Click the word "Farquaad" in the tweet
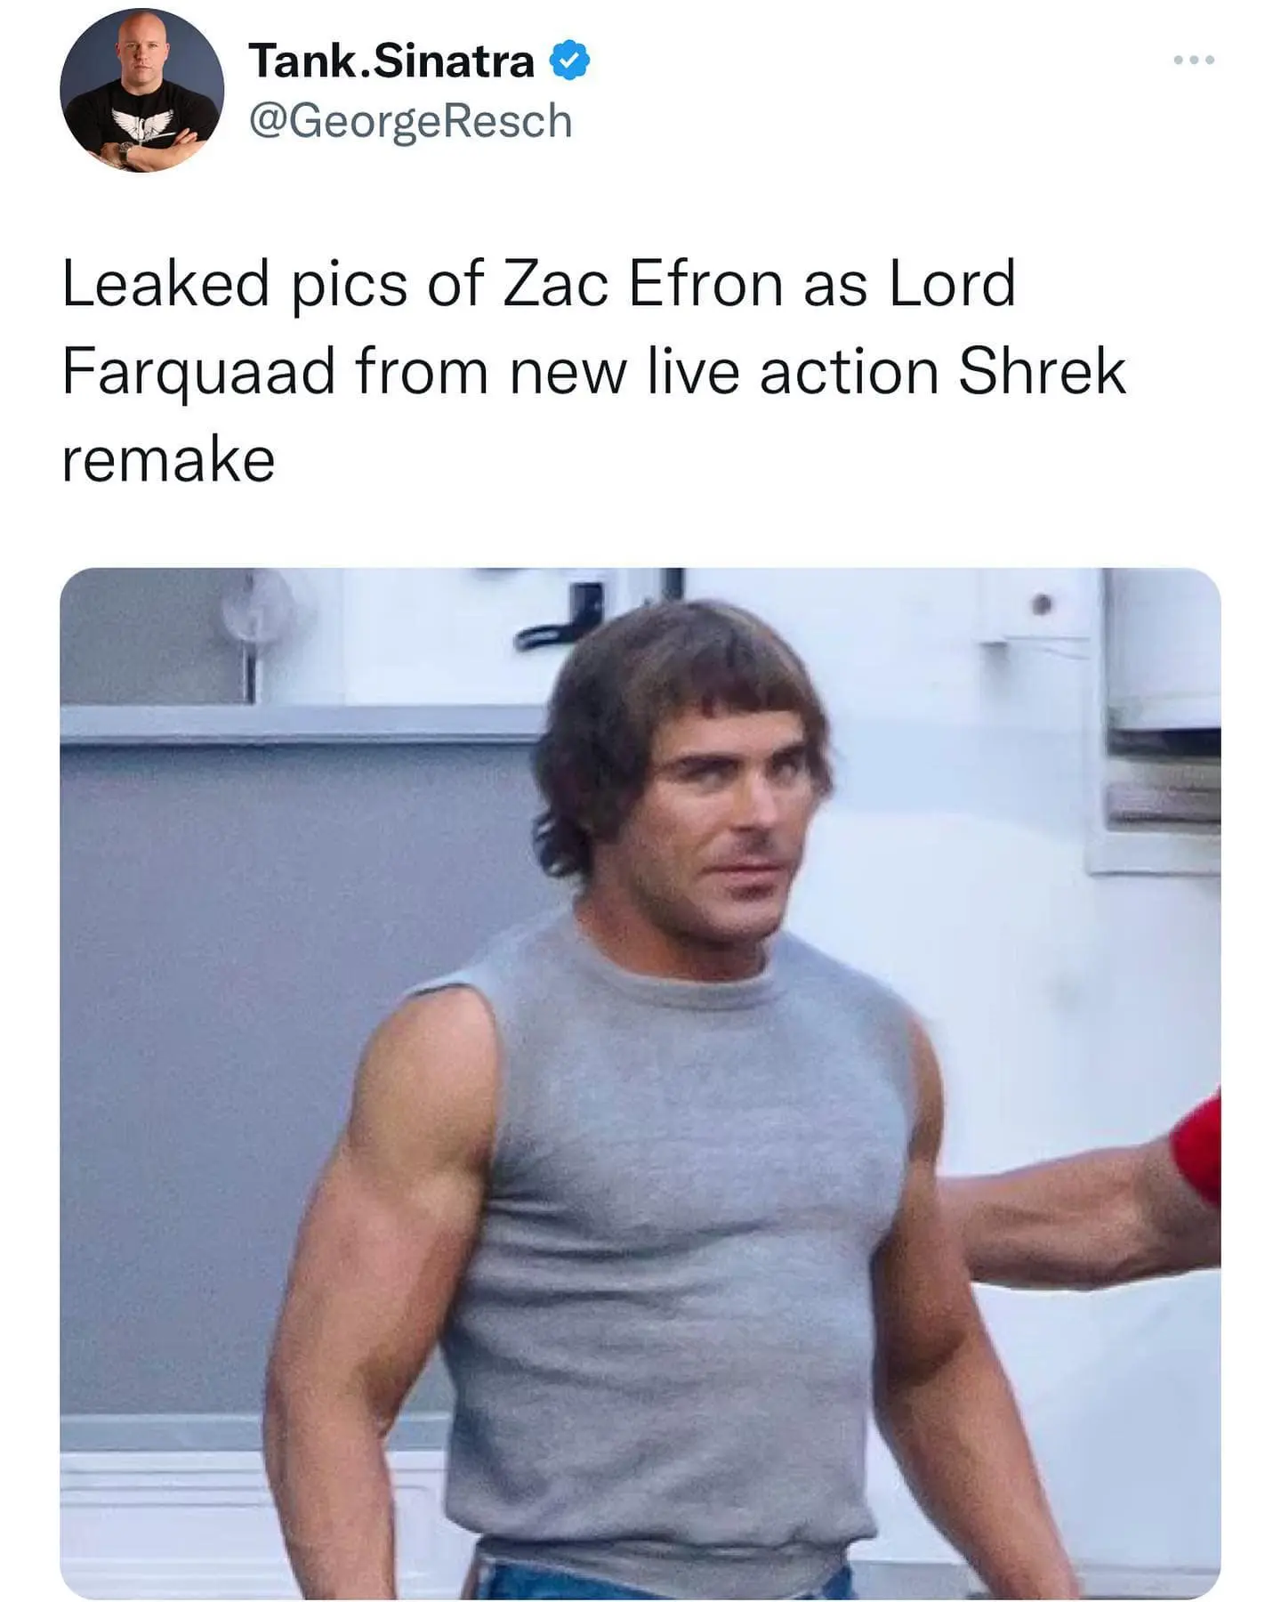 click(x=198, y=374)
